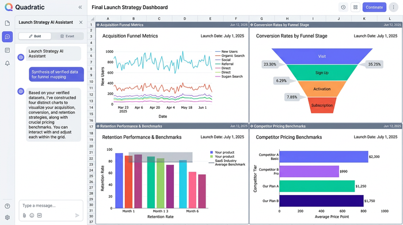Open the AI chat icon in sidebar
This screenshot has height=225, width=403.
[7, 37]
